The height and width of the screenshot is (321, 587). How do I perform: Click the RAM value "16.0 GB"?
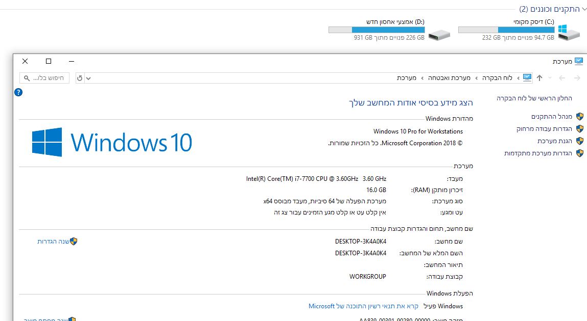[376, 190]
